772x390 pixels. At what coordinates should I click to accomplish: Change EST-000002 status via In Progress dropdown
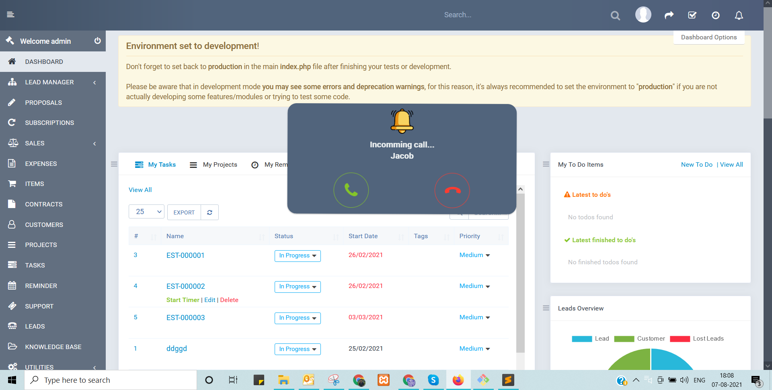coord(297,286)
